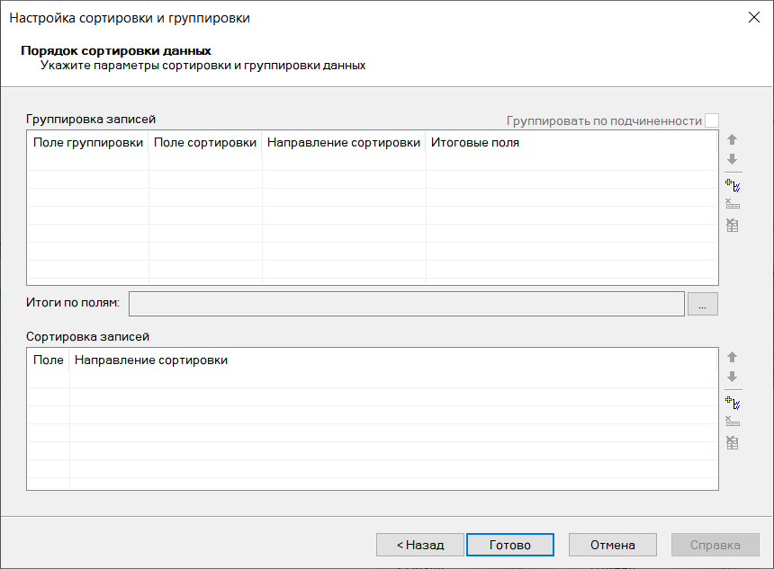Go back with the '< Назад' button

(420, 545)
